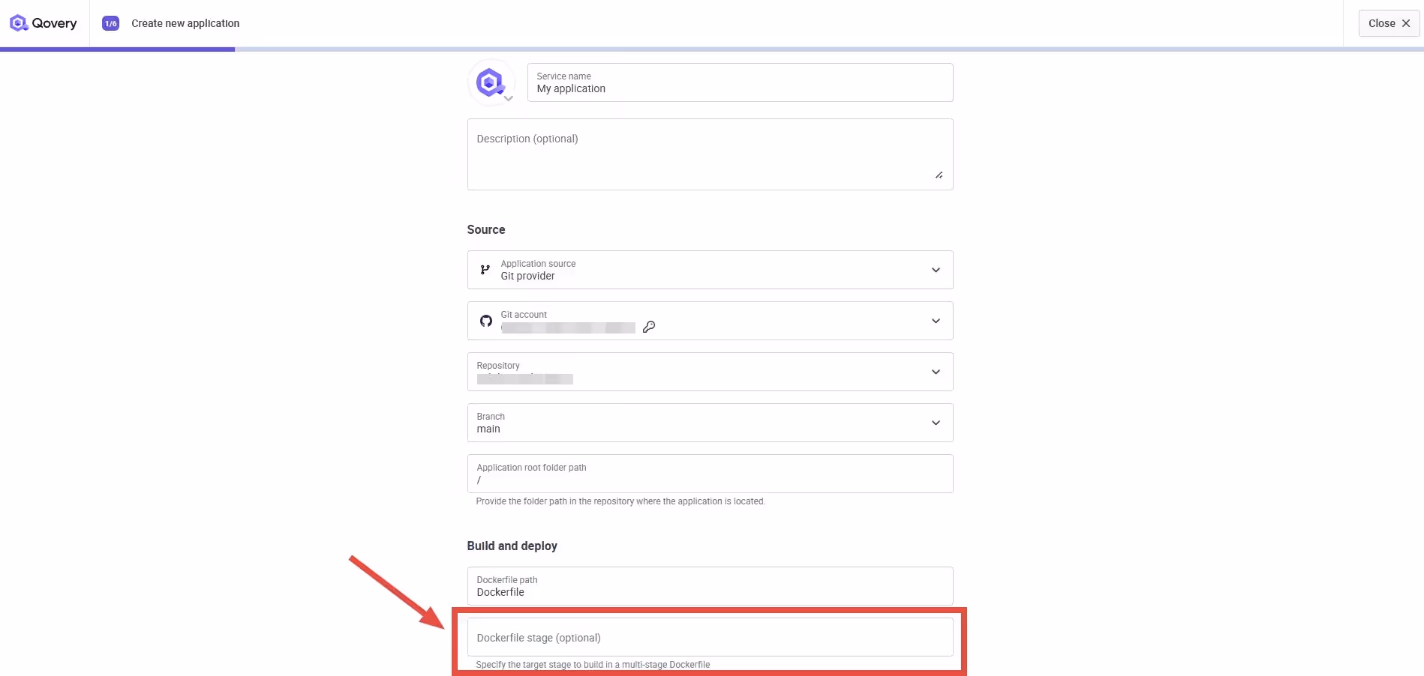1424x676 pixels.
Task: Click the X icon inside the Close button
Action: point(1406,23)
